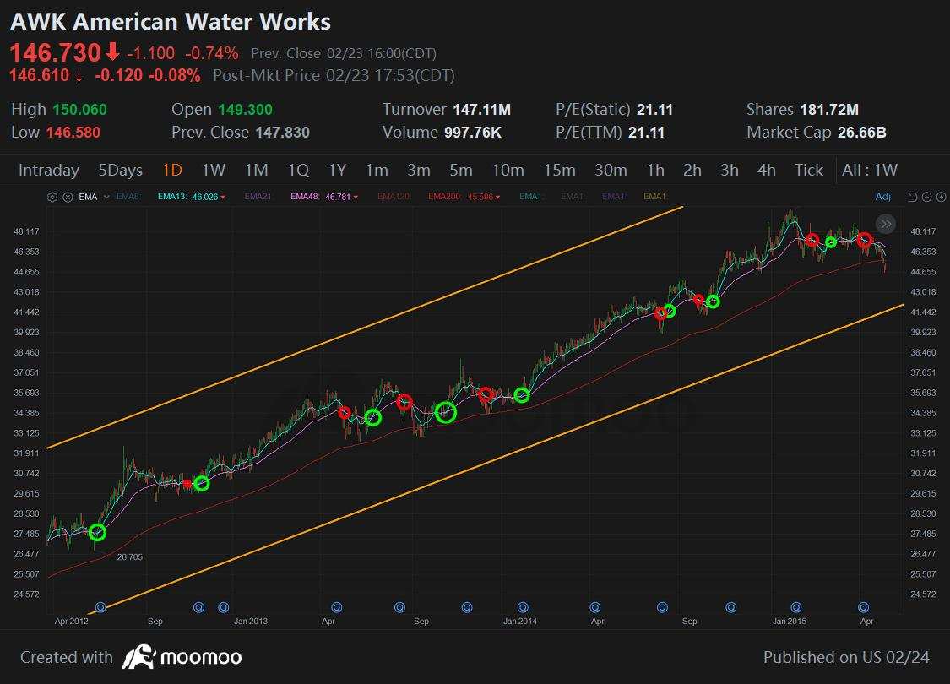
Task: Select the 1m one-minute timeframe
Action: pos(377,171)
